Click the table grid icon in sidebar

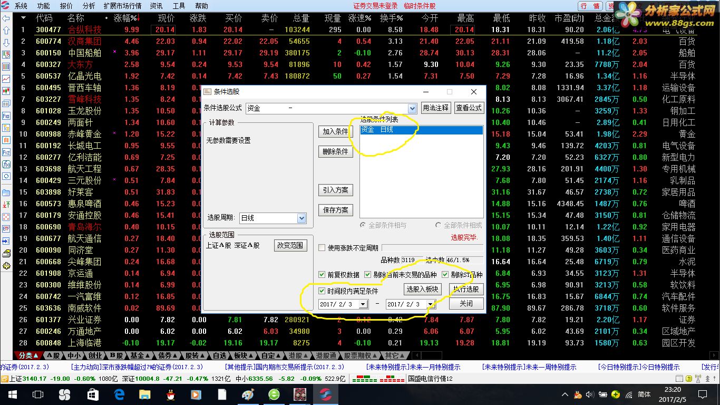[x=6, y=67]
